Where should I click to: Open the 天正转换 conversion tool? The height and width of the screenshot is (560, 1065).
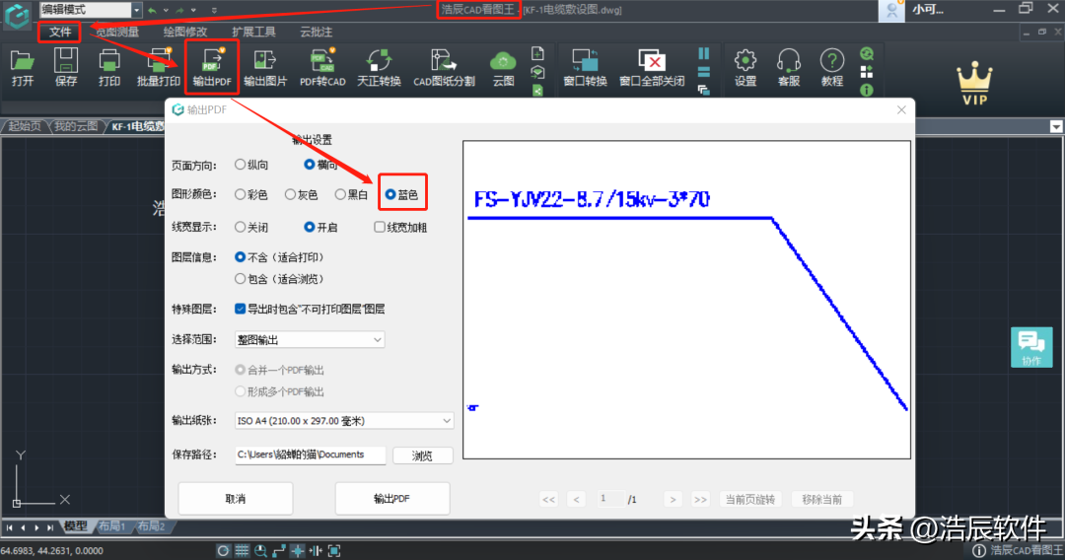[379, 67]
